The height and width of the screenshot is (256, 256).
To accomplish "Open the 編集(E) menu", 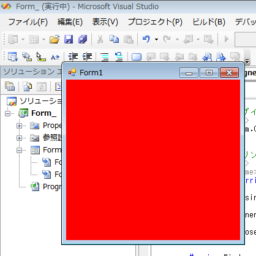I will point(70,22).
